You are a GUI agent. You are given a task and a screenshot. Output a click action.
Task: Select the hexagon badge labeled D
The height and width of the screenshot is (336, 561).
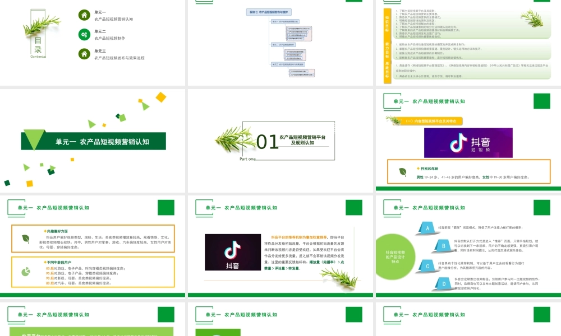tap(443, 283)
